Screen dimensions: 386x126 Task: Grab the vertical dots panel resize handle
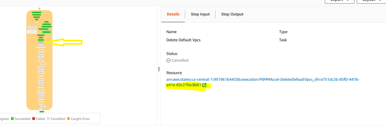point(159,69)
